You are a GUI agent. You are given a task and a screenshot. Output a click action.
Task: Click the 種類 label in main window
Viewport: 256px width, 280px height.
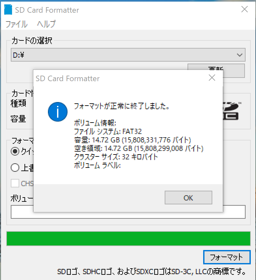click(18, 103)
